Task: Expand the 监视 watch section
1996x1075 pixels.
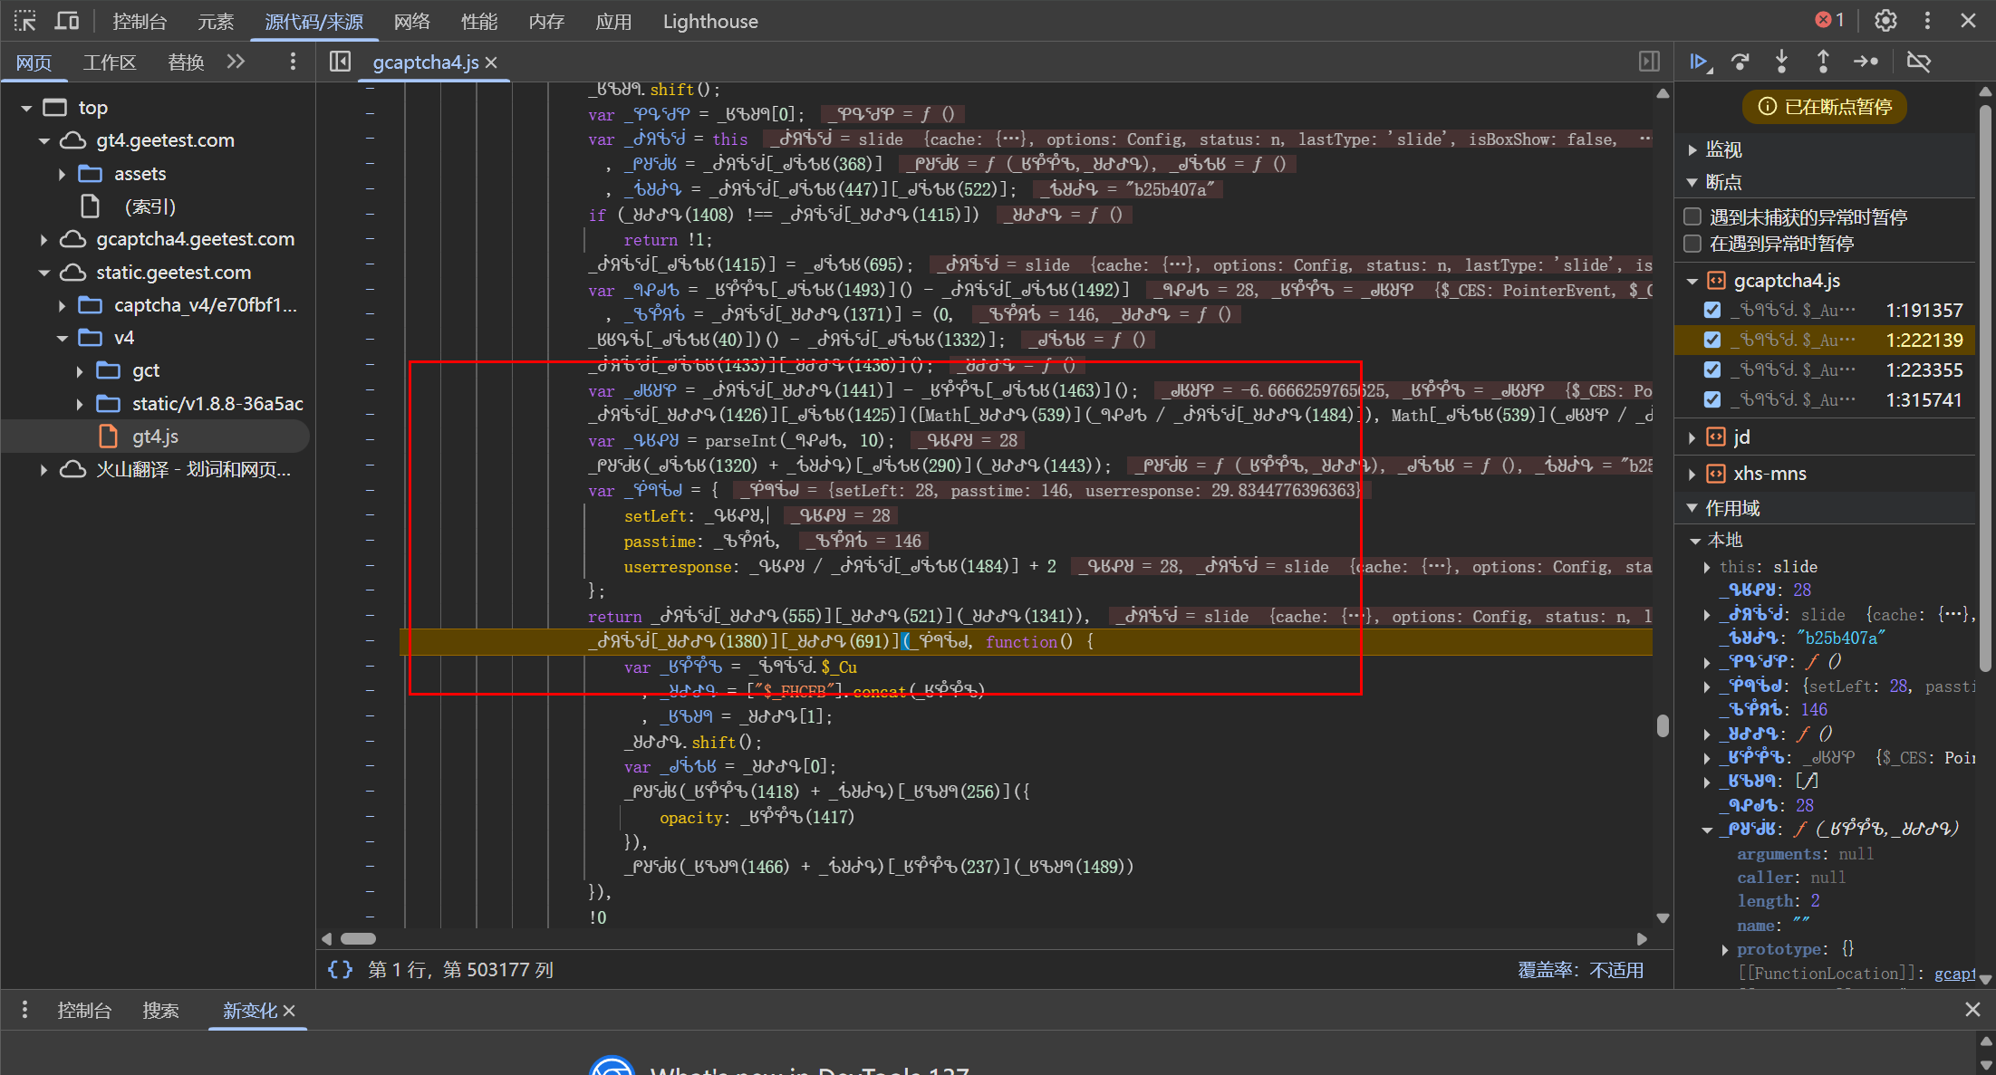Action: coord(1692,149)
